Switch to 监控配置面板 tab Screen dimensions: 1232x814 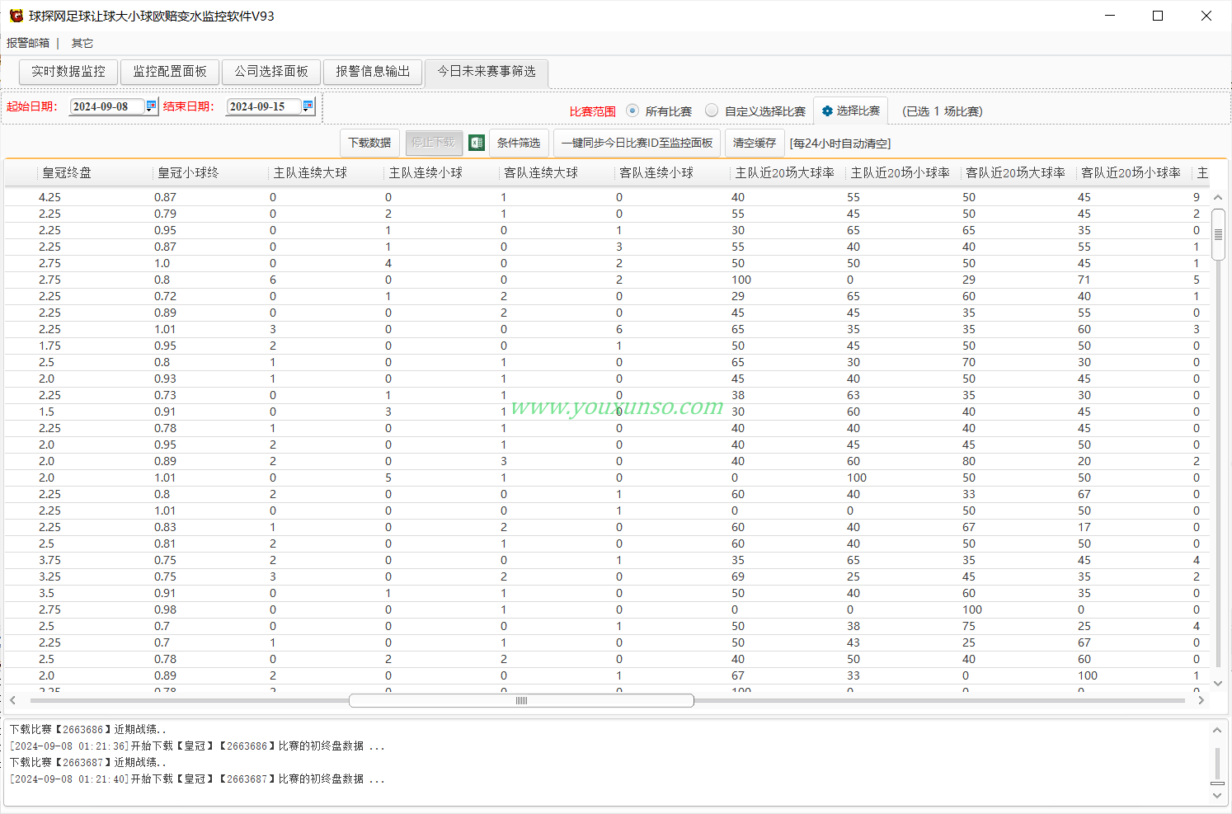click(x=170, y=72)
